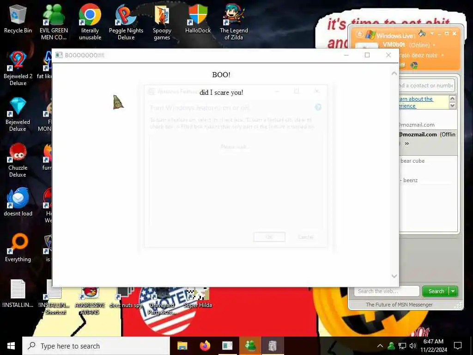Select the offline @mozmail.com contact

pos(427,135)
